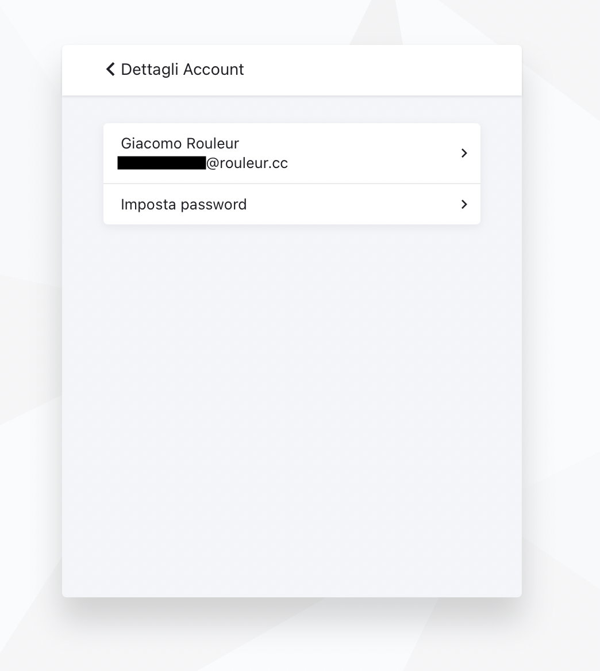Open the Imposta password row chevron
Image resolution: width=600 pixels, height=671 pixels.
click(x=464, y=204)
